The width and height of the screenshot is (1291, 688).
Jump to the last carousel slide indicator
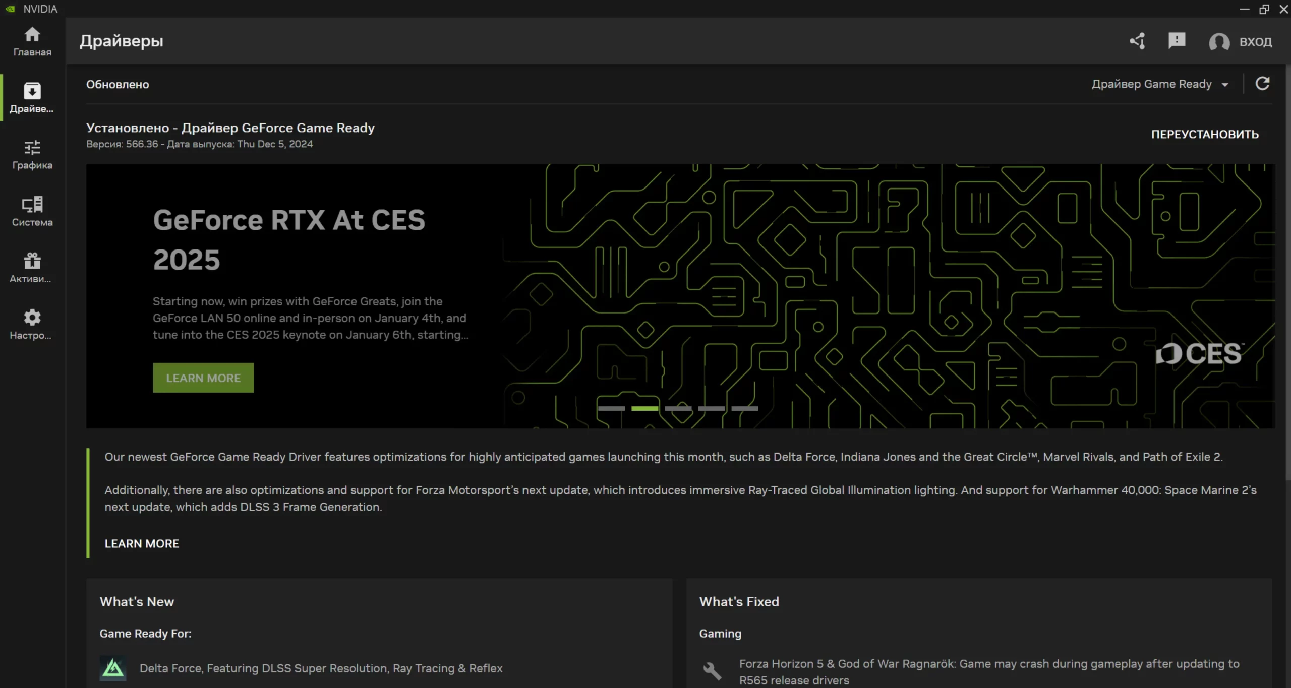pos(744,408)
